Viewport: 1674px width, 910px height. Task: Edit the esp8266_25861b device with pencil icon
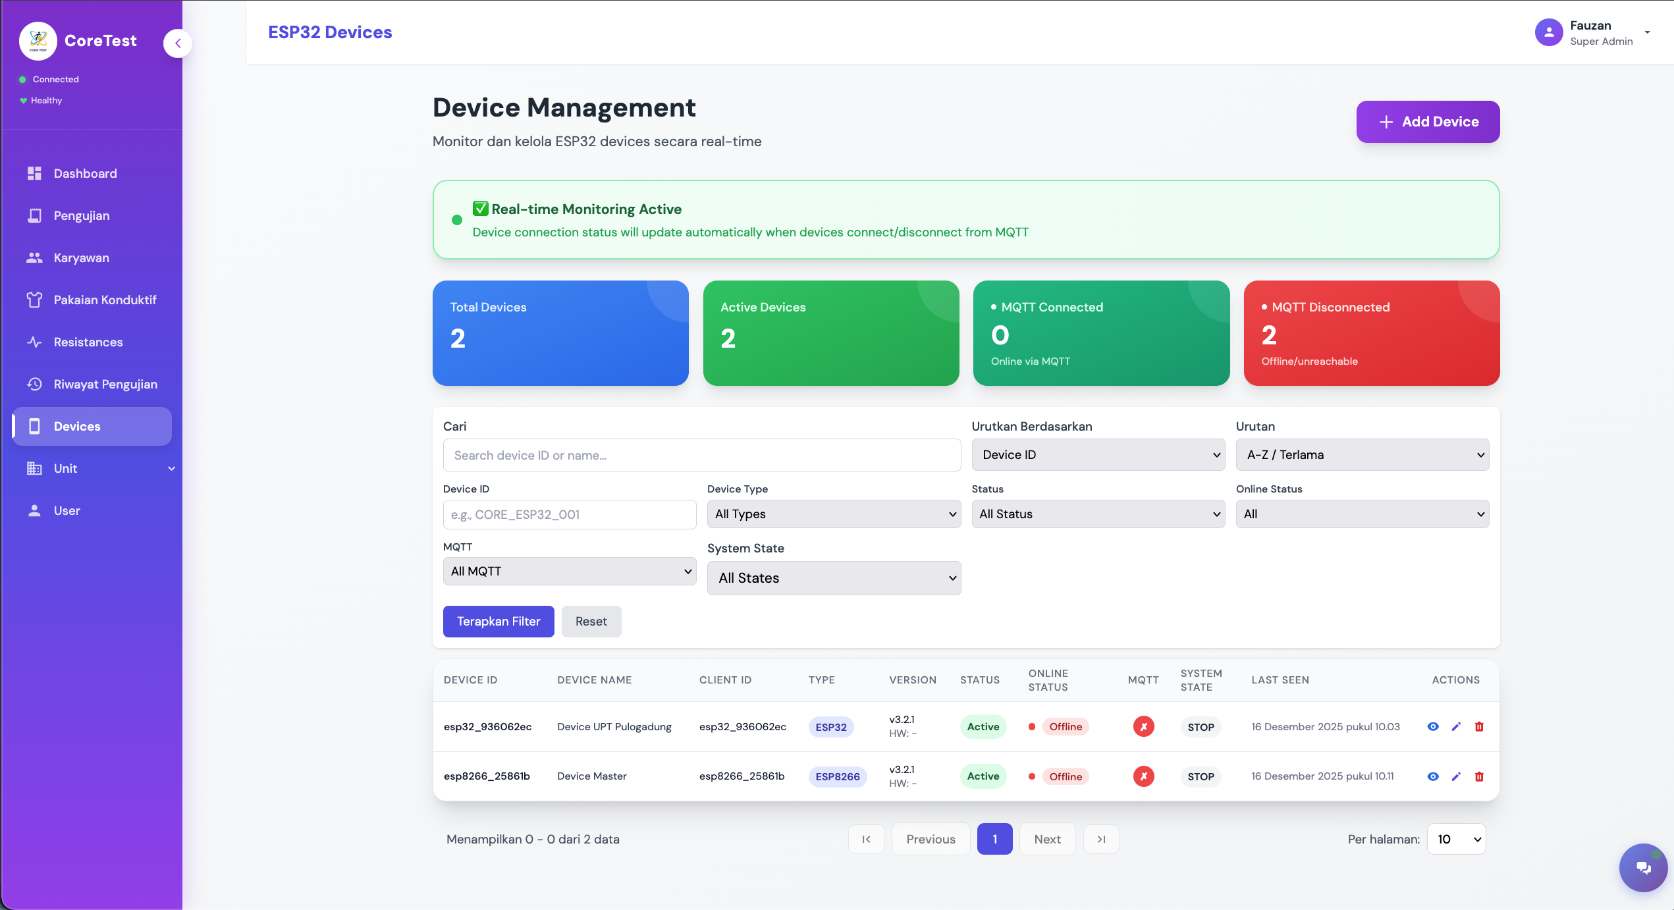[1457, 776]
